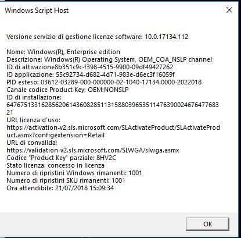
Task: Click the Descrizione OEM_COA_NSLP channel line
Action: pyautogui.click(x=109, y=59)
